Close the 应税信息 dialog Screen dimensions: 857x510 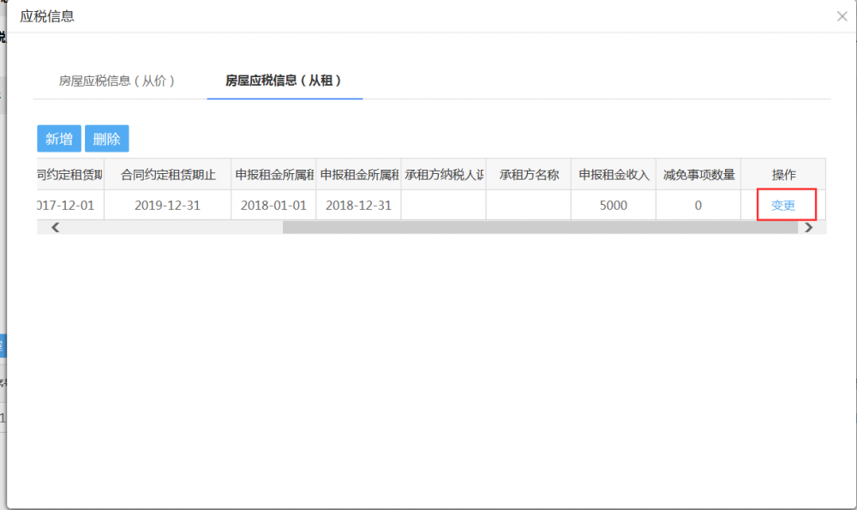(x=842, y=15)
